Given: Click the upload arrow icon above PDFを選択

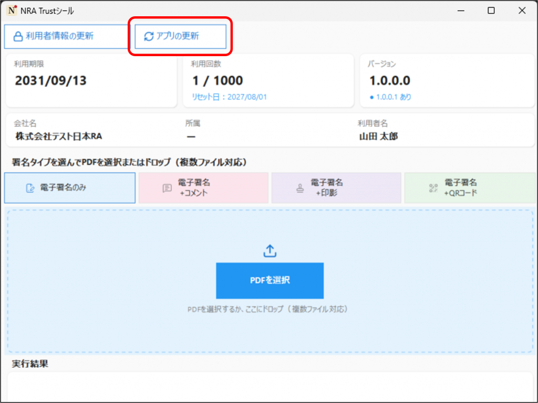Looking at the screenshot, I should 270,251.
